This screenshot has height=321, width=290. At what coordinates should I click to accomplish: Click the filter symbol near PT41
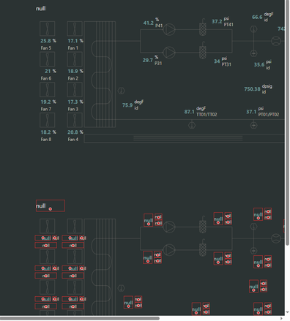click(203, 27)
